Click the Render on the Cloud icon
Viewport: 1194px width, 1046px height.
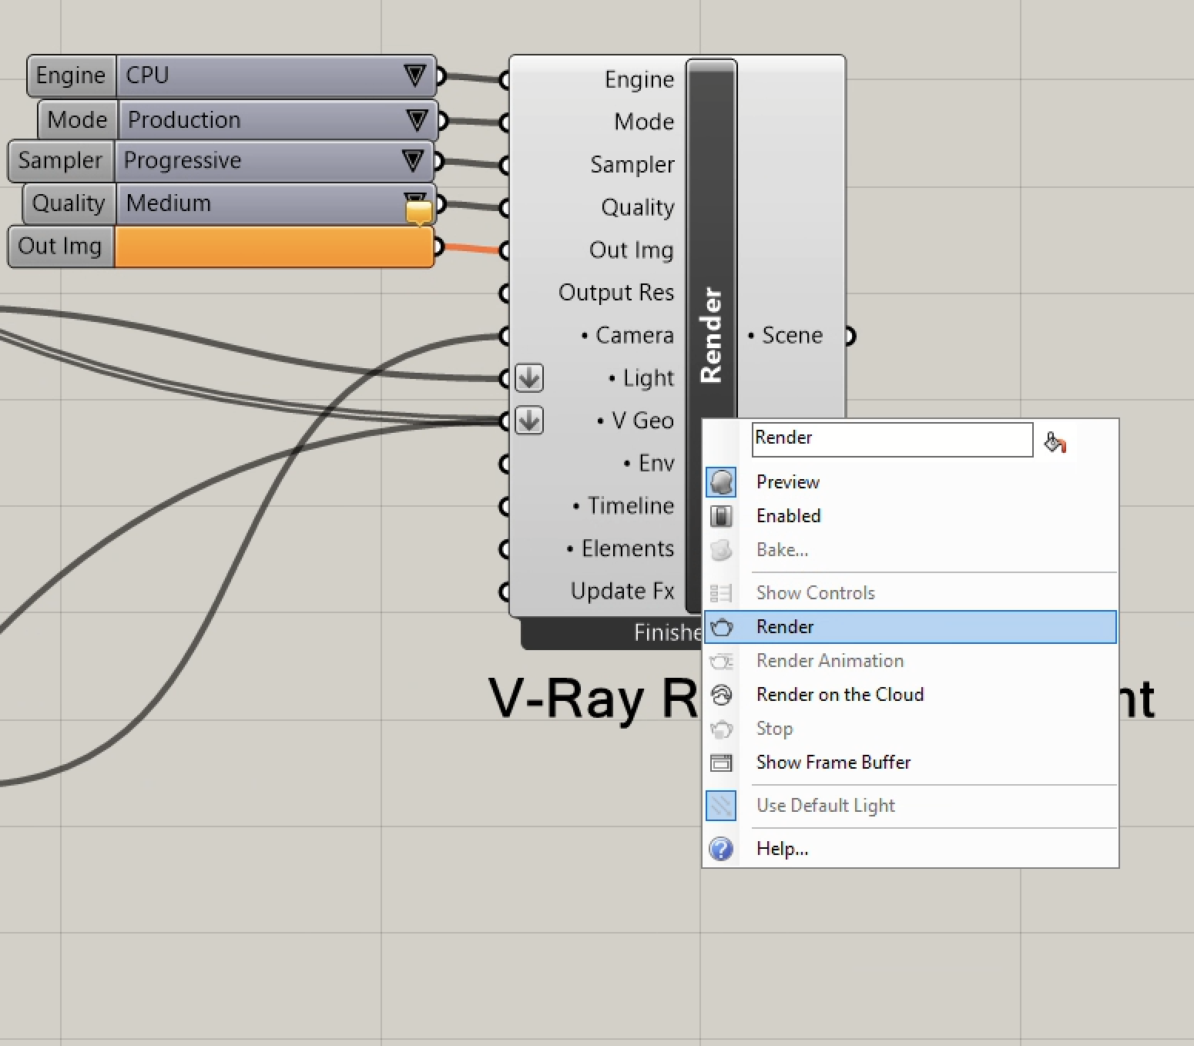coord(721,695)
